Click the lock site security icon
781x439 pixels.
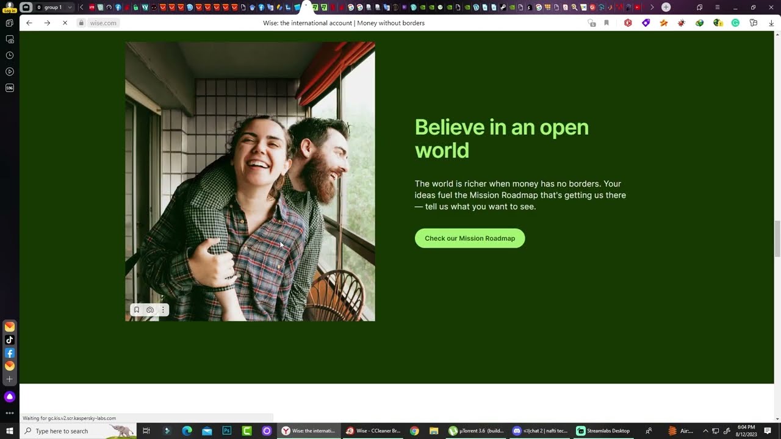coord(81,23)
